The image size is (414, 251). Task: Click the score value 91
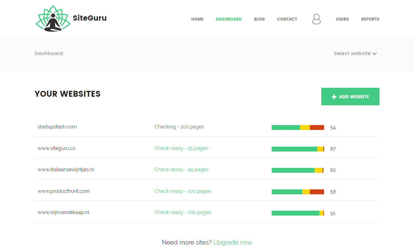[x=333, y=213]
